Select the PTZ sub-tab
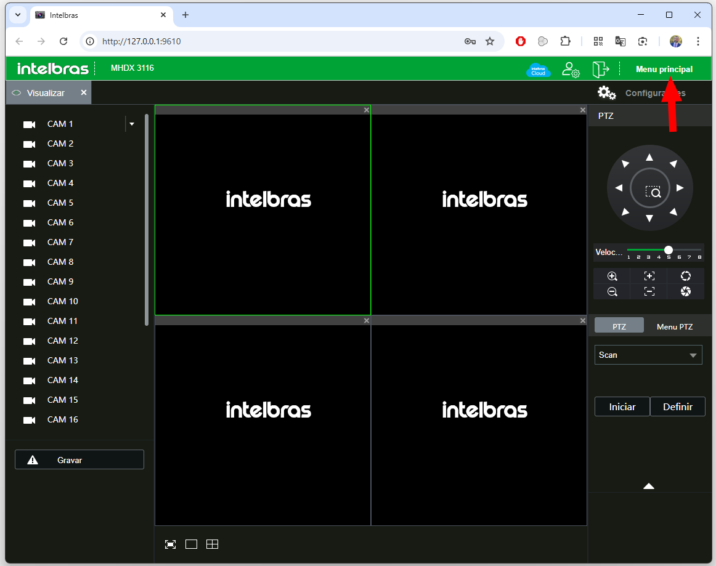This screenshot has width=716, height=566. 619,326
